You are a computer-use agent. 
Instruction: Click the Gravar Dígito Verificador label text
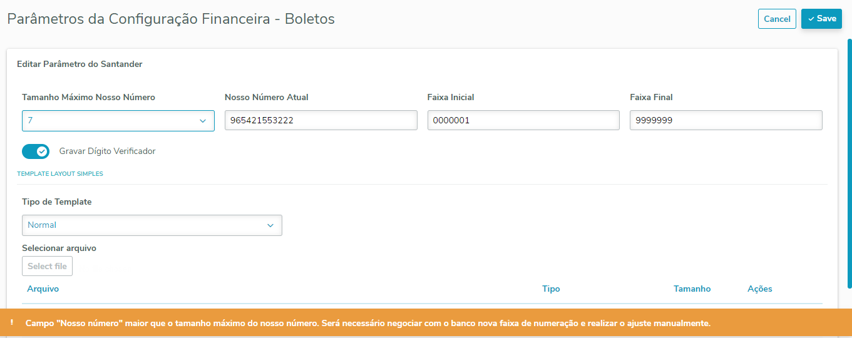[x=107, y=151]
